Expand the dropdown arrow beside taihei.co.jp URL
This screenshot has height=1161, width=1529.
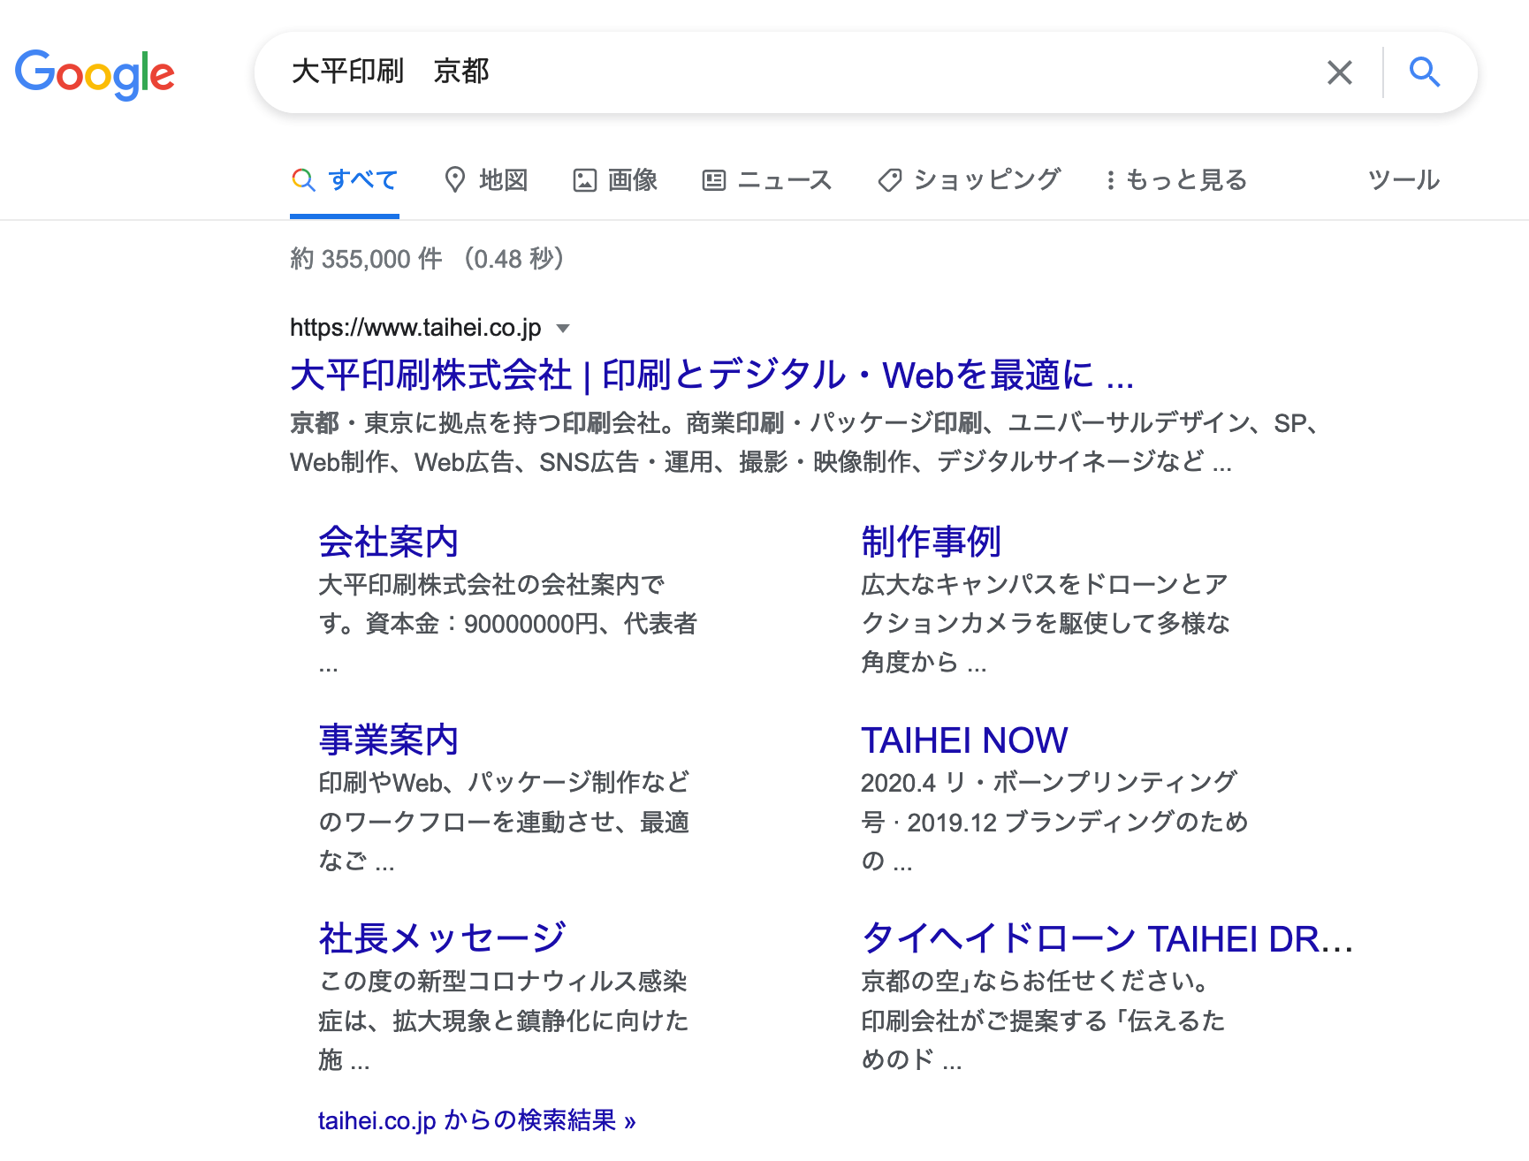(563, 329)
